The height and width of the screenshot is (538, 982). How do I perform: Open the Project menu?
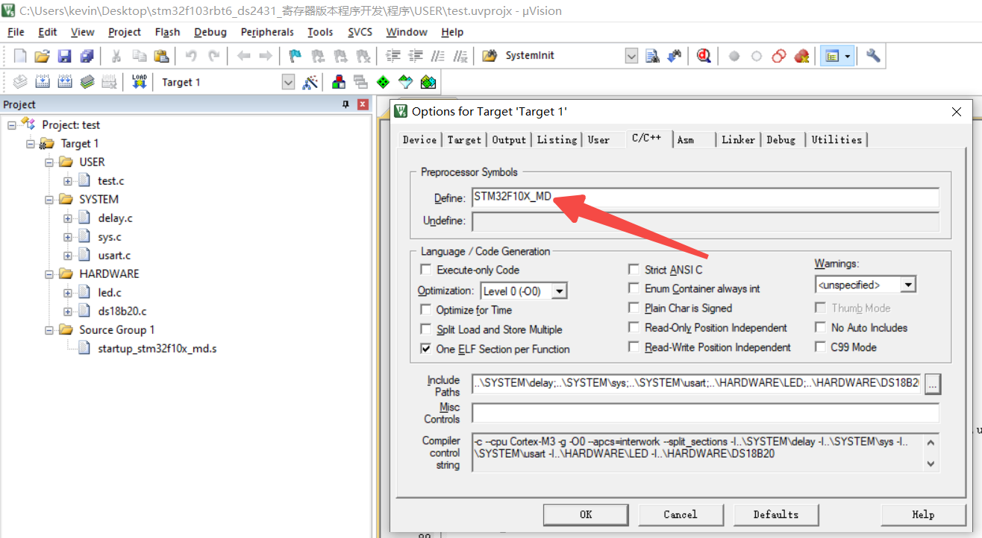click(125, 32)
